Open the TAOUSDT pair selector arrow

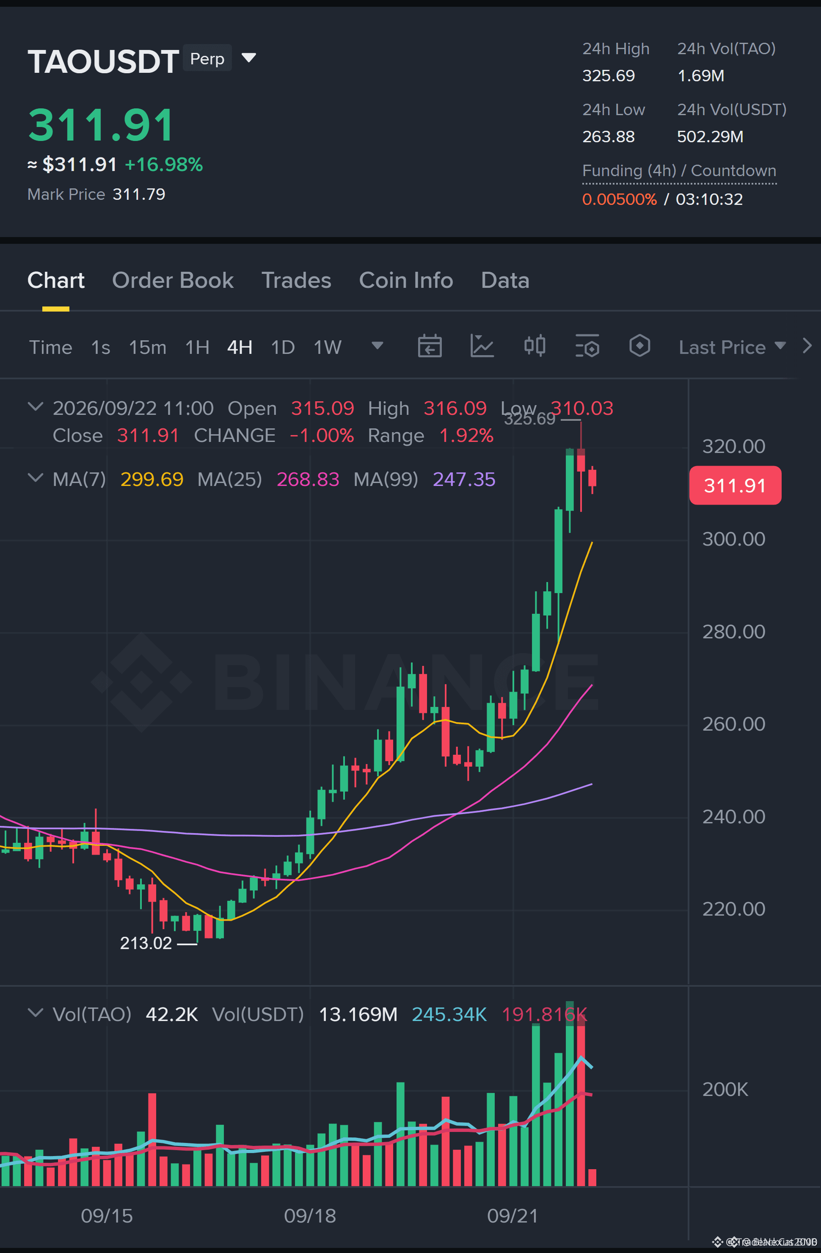248,58
